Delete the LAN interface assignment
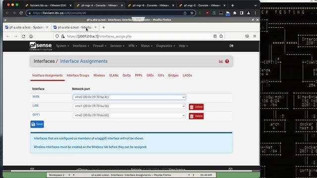 (196, 107)
